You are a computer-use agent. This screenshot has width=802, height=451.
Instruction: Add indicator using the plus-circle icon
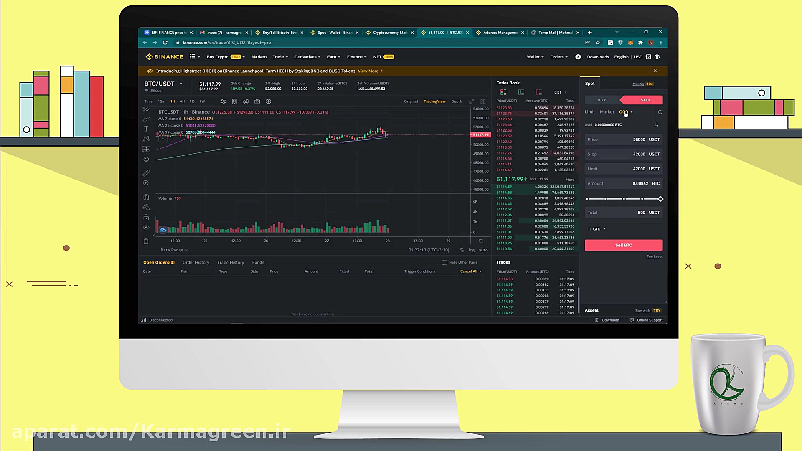[x=269, y=101]
